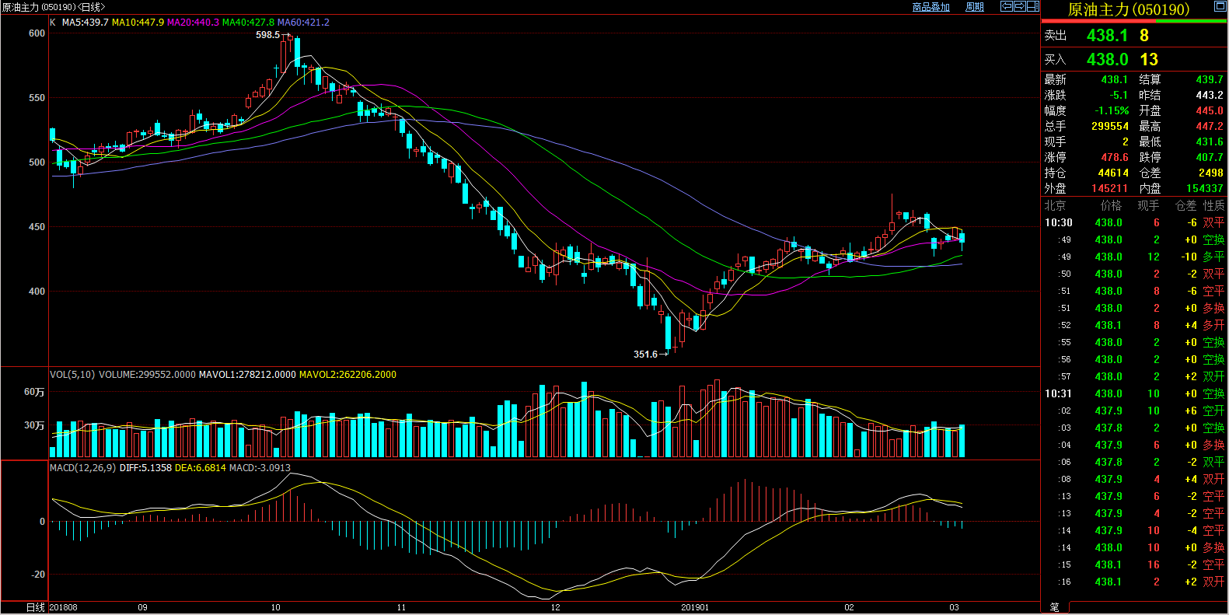Click the 598.5 high price marker
Viewport: 1229px width, 615px height.
coord(267,35)
